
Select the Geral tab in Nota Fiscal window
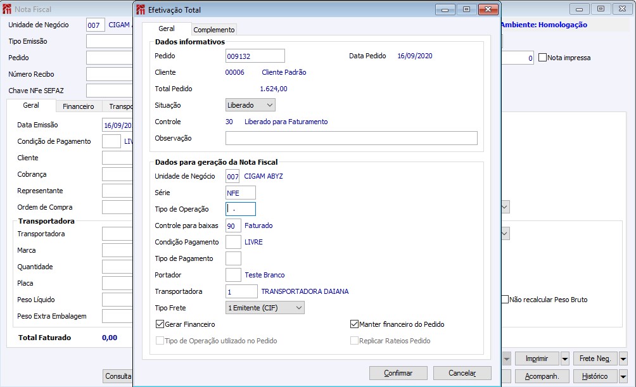(31, 105)
